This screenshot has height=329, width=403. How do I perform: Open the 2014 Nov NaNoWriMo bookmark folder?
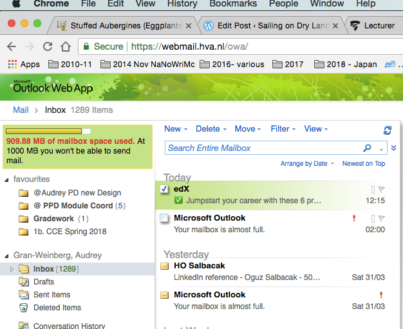[147, 64]
